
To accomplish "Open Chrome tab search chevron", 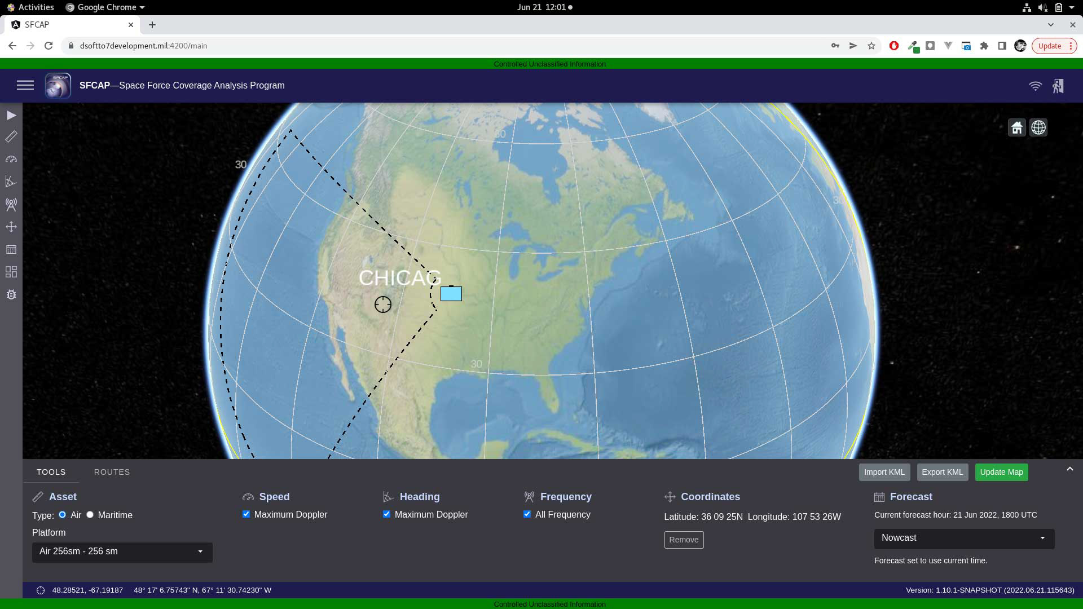I will (x=1050, y=25).
